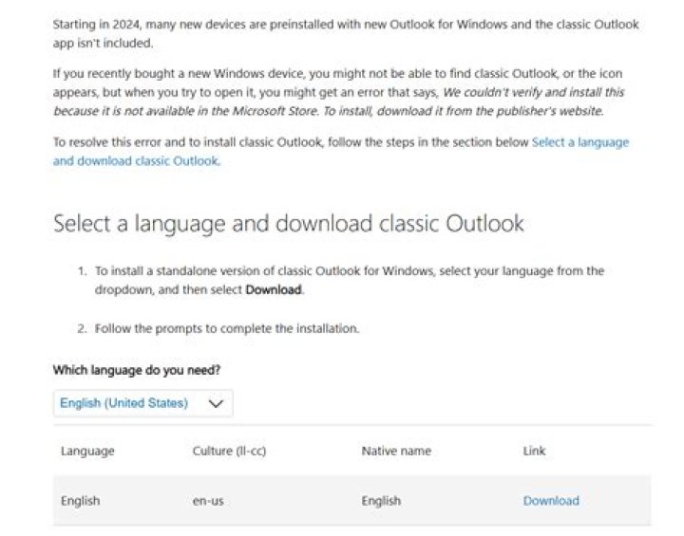Click the 'English' cell in the Language column

pyautogui.click(x=80, y=501)
